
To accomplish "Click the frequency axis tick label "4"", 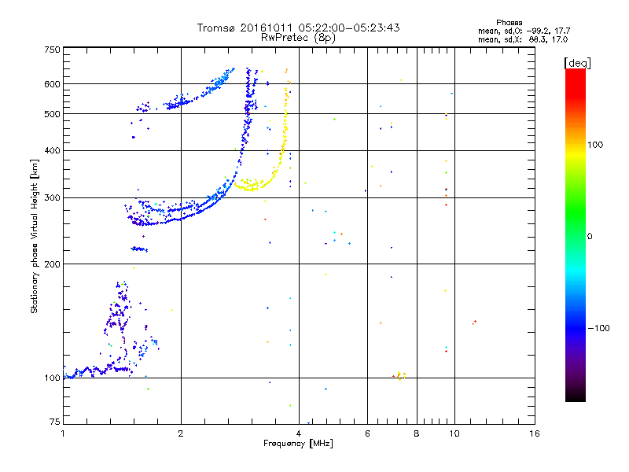I will pyautogui.click(x=299, y=433).
